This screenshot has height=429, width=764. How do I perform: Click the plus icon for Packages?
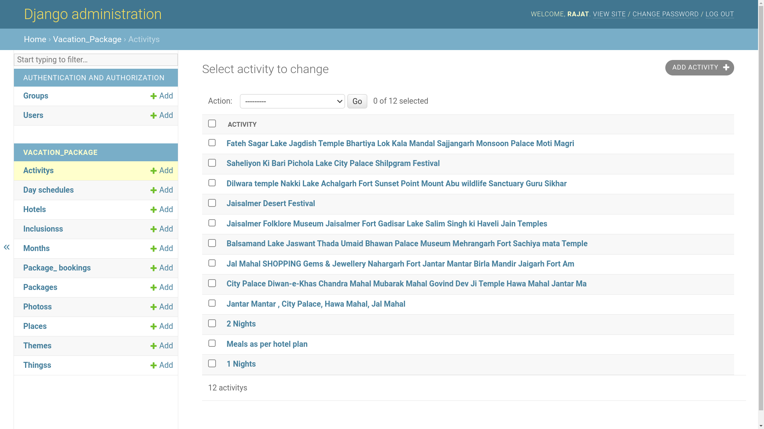(x=154, y=288)
